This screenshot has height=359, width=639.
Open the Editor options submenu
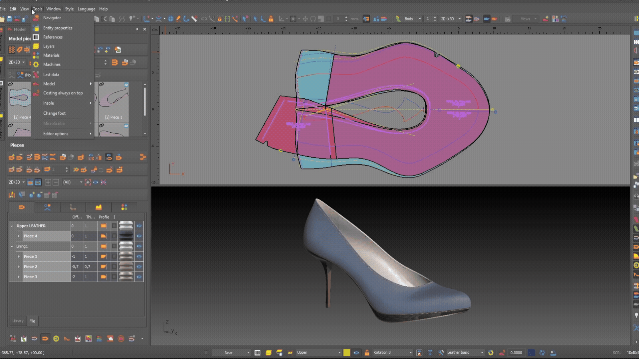pos(56,134)
